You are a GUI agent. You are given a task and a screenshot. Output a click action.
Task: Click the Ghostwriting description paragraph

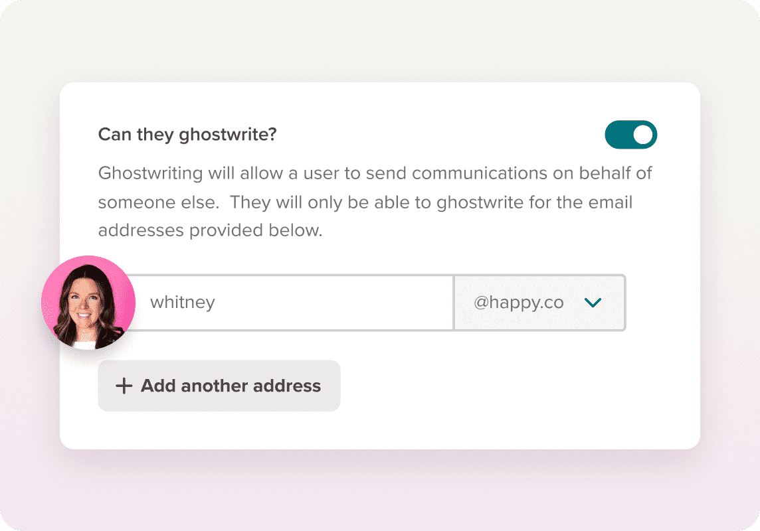[375, 201]
